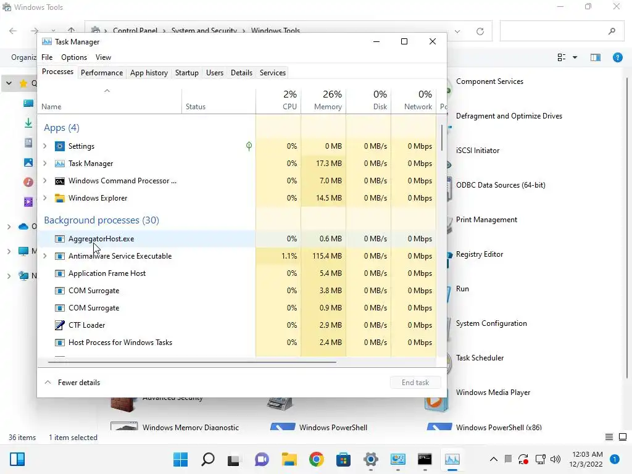Open the File menu in Task Manager
Screen dimensions: 632x474
point(47,57)
